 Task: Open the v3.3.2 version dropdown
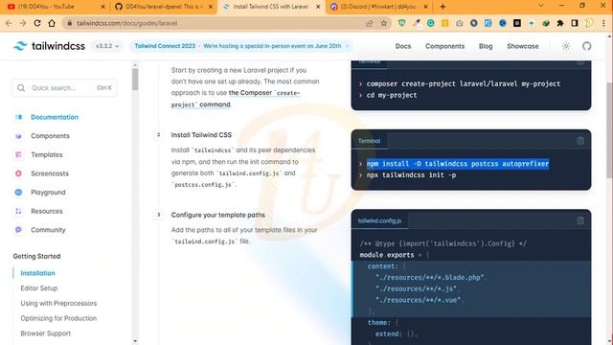click(107, 46)
